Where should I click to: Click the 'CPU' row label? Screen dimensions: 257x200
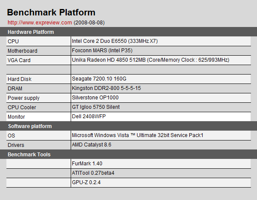[x=13, y=41]
